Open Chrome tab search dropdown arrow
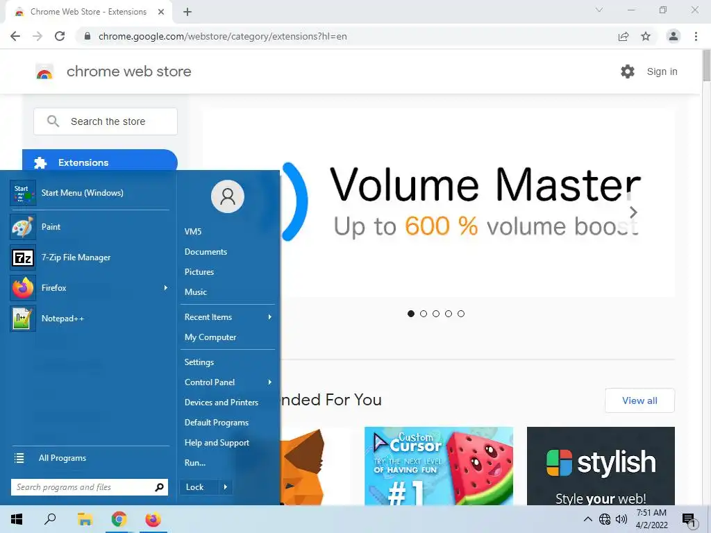Image resolution: width=711 pixels, height=533 pixels. click(599, 10)
